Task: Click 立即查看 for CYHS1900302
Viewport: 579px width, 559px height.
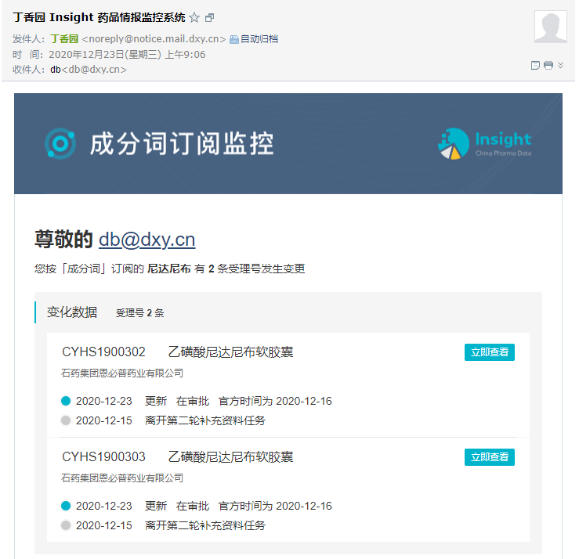Action: pyautogui.click(x=489, y=352)
